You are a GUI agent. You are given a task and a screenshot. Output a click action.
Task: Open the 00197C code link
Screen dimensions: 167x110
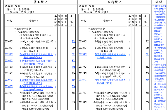tap(9, 54)
